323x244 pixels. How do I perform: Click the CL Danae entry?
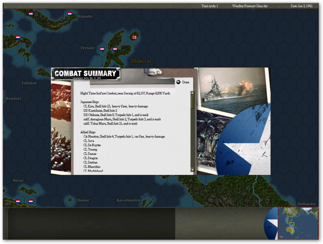click(90, 154)
